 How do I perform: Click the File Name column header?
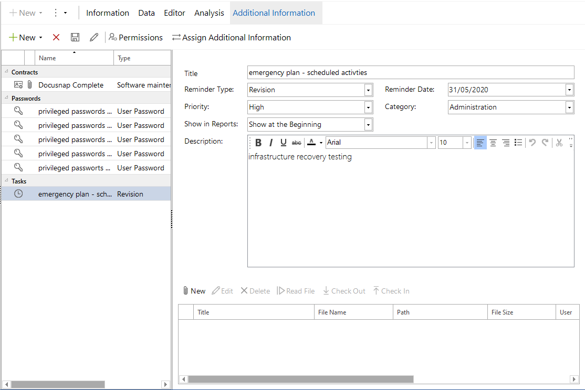tap(353, 312)
